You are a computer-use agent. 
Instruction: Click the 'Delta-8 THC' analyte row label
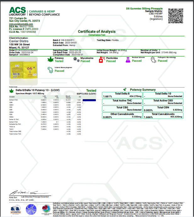(14, 100)
